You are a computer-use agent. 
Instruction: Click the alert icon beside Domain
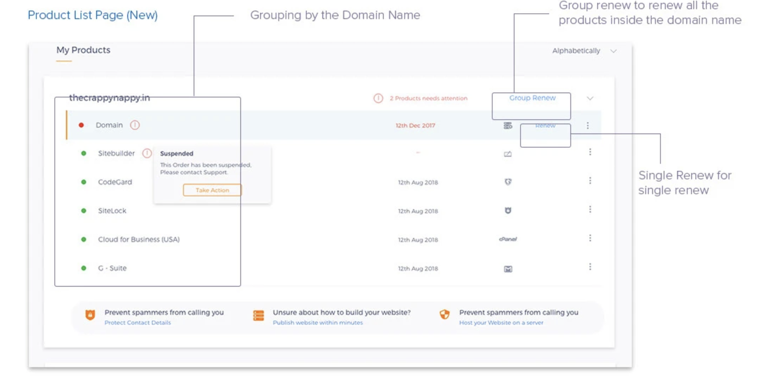pos(135,125)
